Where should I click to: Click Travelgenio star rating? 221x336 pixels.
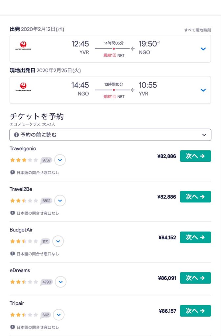24,160
